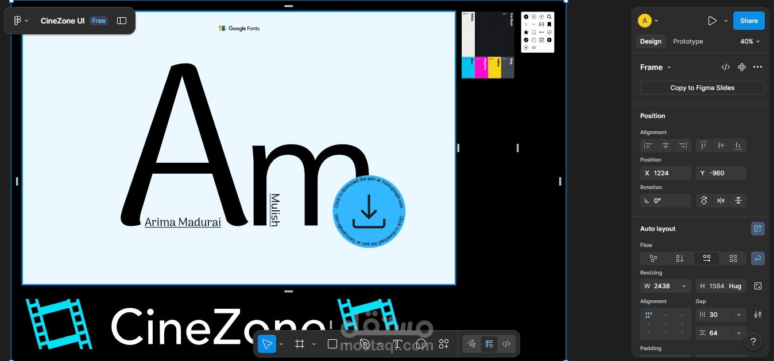Click the blue download circle on canvas
The width and height of the screenshot is (774, 361).
(369, 212)
